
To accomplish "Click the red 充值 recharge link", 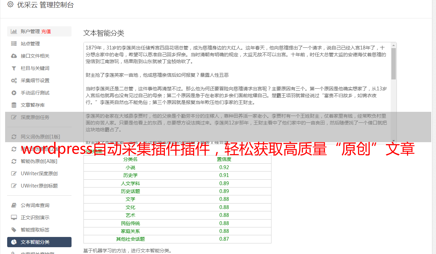I will point(46,31).
